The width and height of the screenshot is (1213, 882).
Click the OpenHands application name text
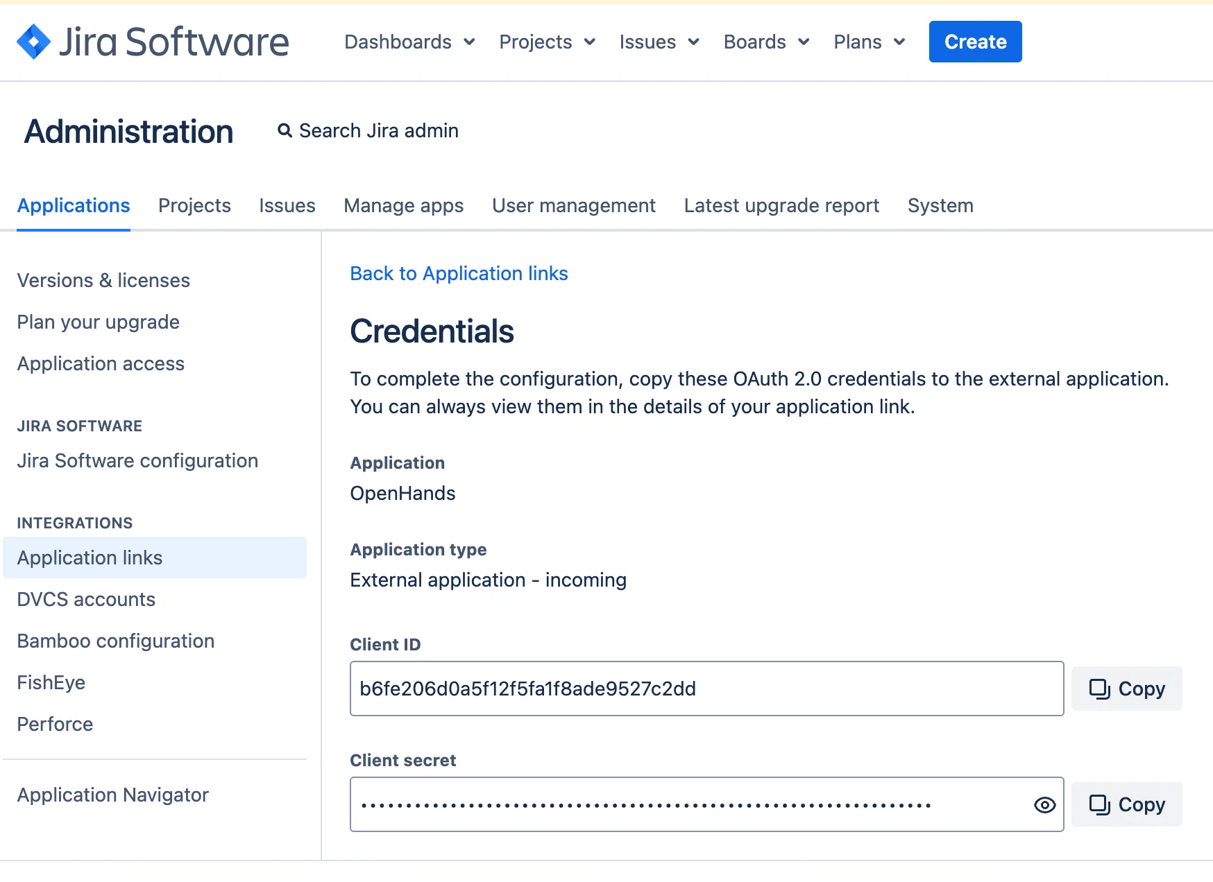click(x=402, y=493)
